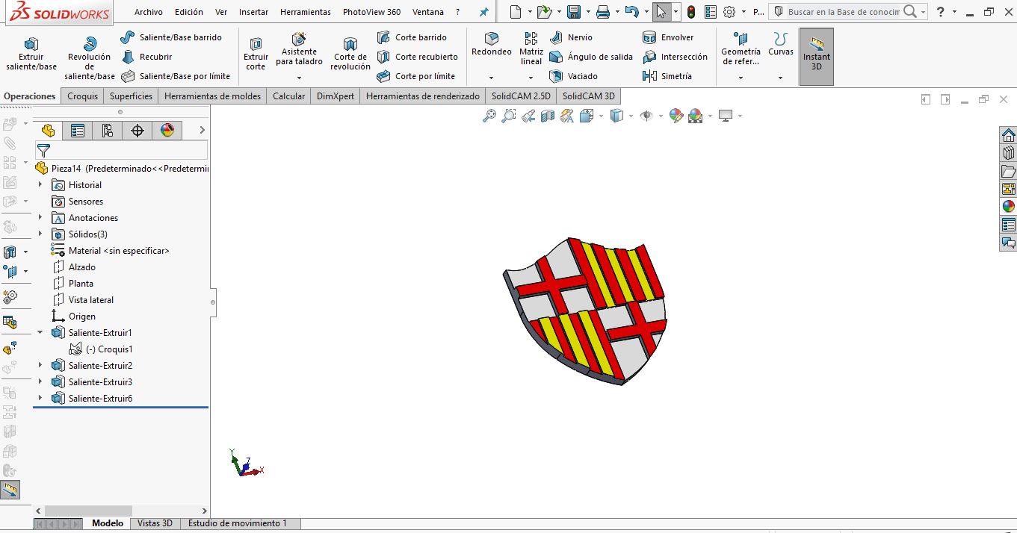Click the Envolver wrap tool

pos(668,37)
